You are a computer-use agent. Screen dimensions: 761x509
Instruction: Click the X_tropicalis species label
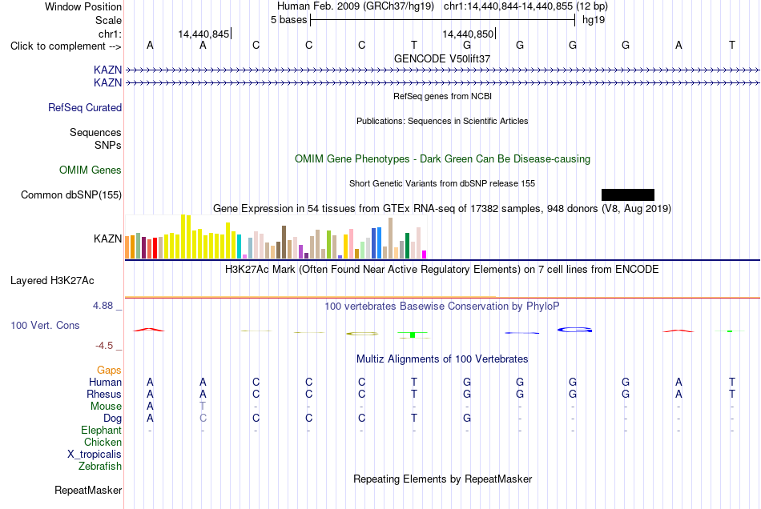(x=95, y=455)
